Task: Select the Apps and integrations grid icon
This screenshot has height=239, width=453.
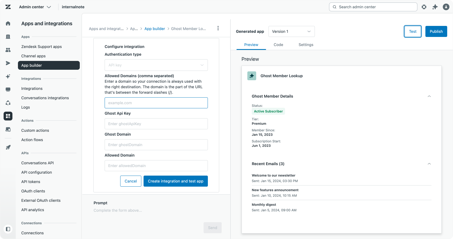Action: click(8, 116)
